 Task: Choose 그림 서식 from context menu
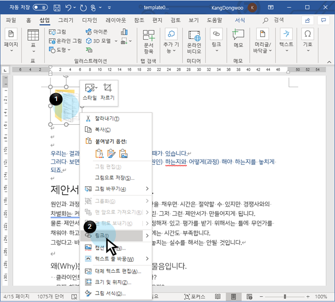(x=116, y=293)
